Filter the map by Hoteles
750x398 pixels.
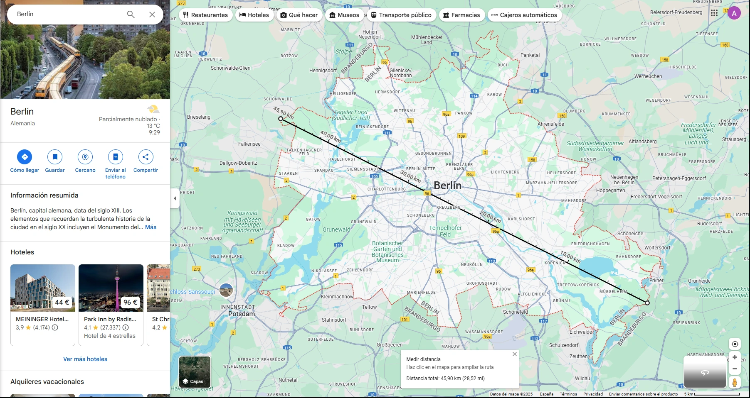[254, 15]
